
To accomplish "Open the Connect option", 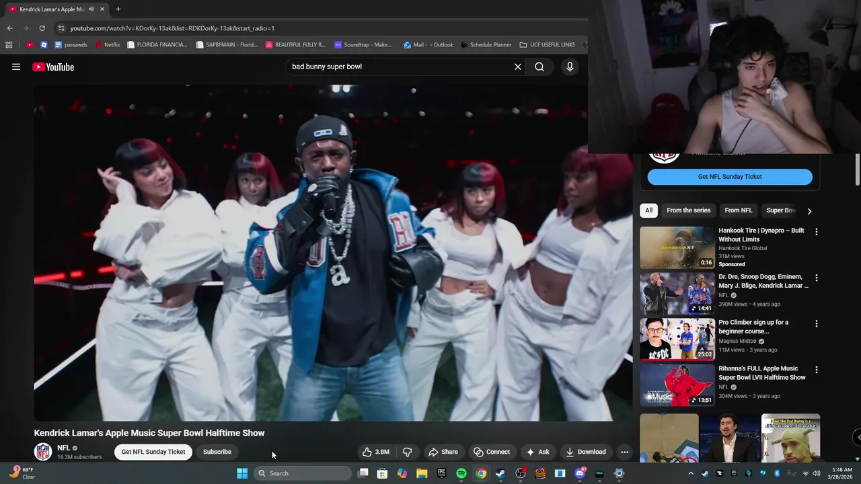I will tap(491, 452).
